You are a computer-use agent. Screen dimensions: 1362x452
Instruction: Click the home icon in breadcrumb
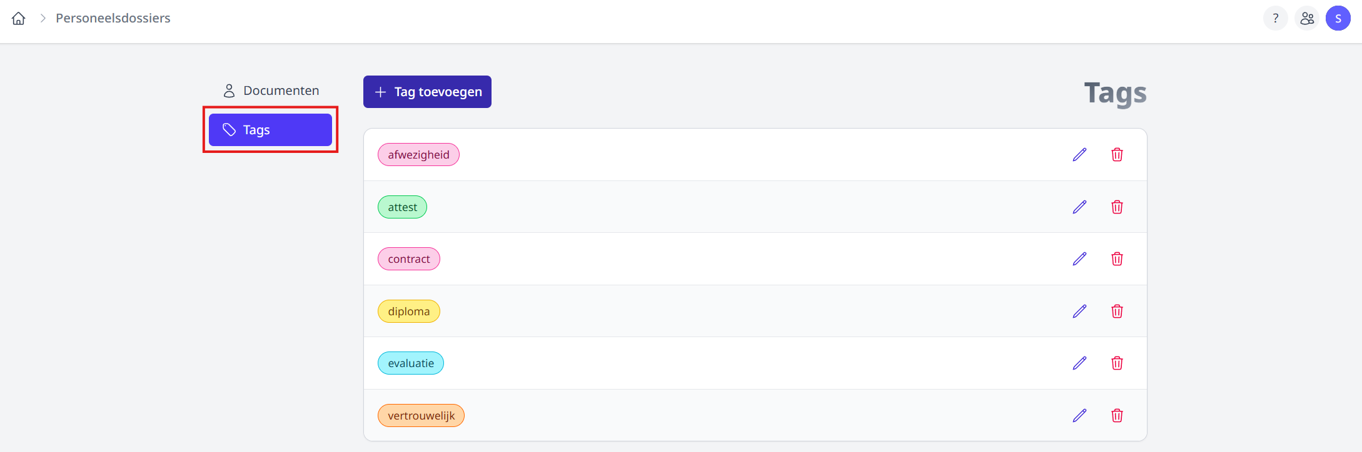19,19
